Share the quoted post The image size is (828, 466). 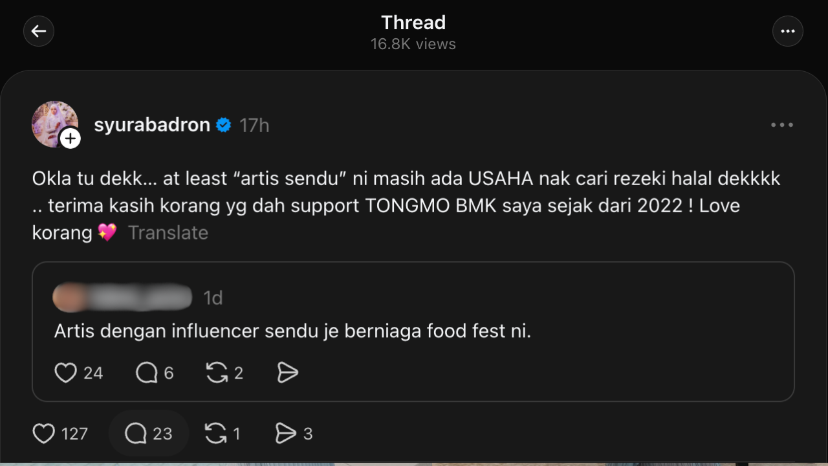287,373
